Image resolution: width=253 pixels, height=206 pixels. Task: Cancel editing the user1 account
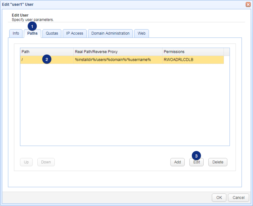pyautogui.click(x=238, y=197)
